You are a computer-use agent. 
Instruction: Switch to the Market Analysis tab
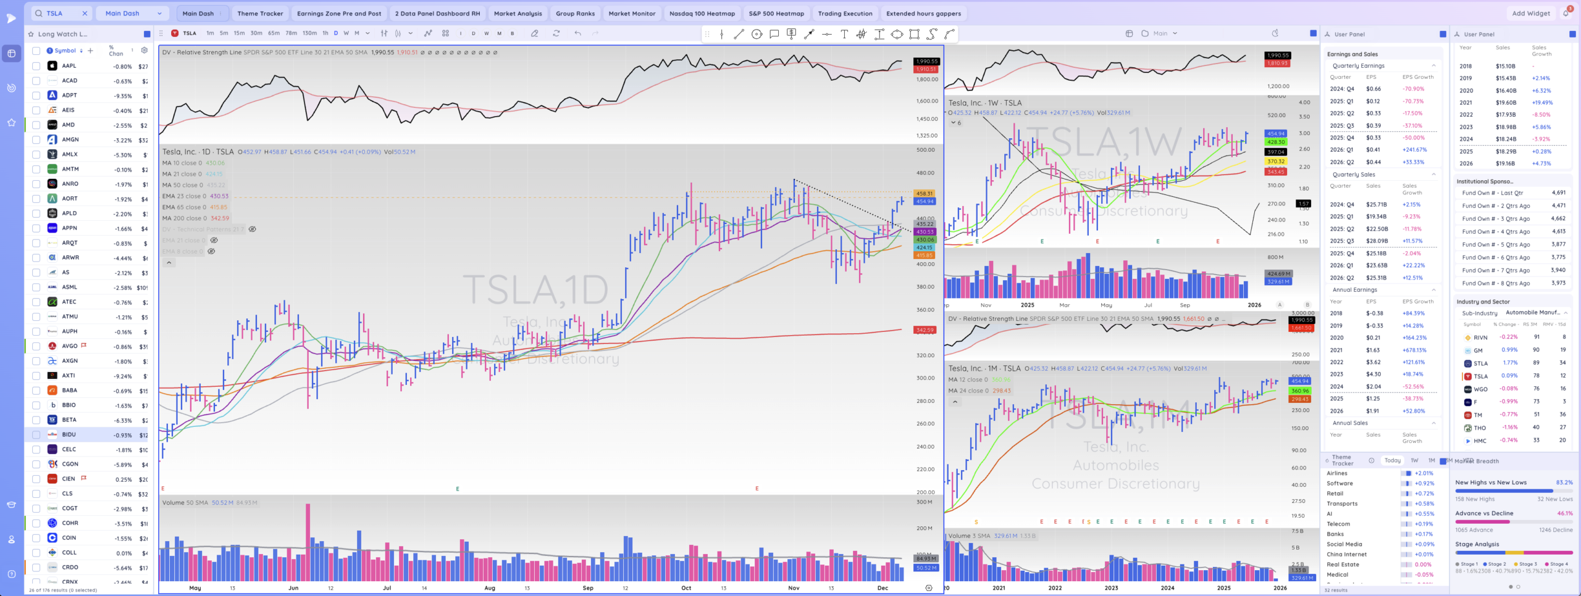point(518,13)
